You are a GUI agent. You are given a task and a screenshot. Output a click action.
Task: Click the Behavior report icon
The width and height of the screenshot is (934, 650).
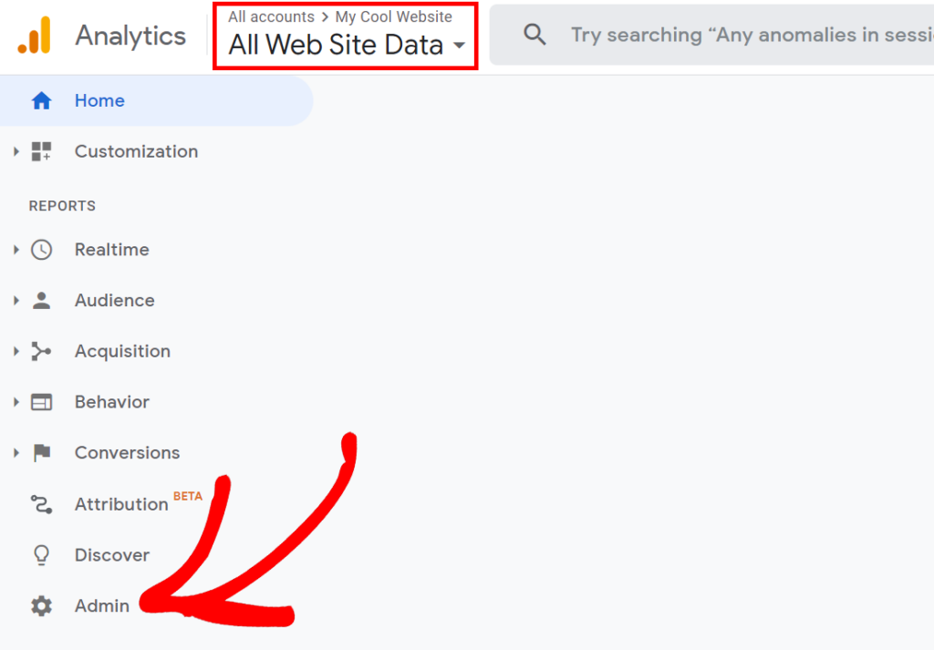(x=42, y=401)
